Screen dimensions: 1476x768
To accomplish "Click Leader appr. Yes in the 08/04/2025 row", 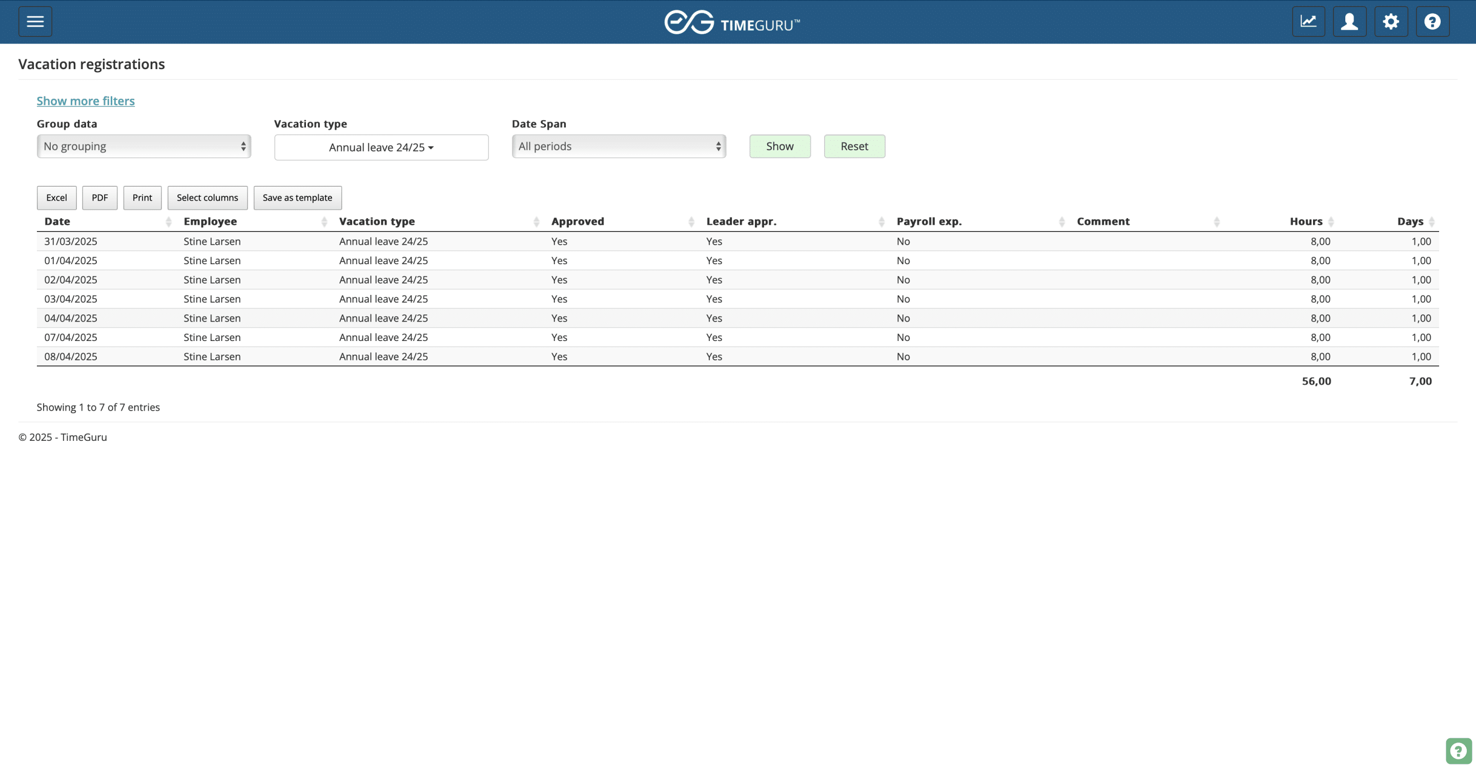I will 714,356.
